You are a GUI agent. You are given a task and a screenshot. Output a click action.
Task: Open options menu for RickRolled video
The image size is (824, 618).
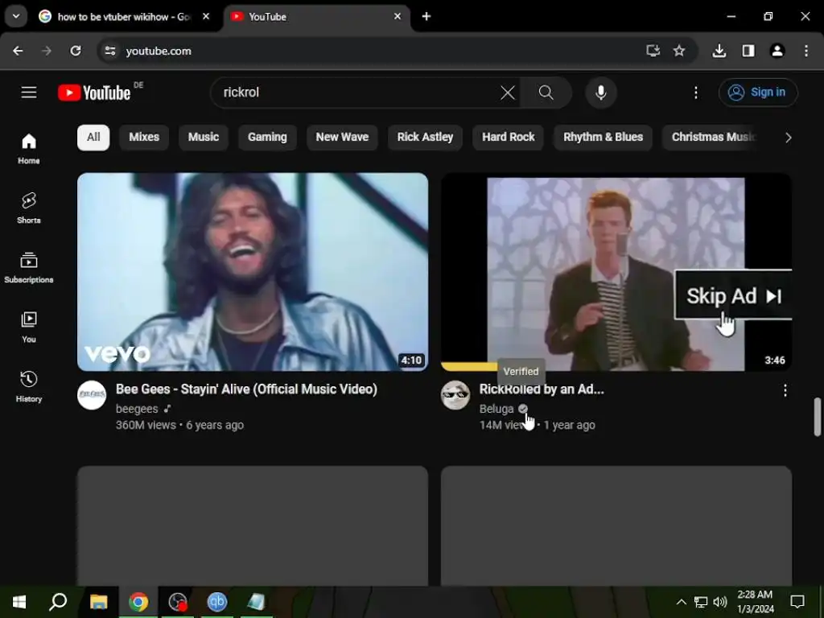(785, 390)
